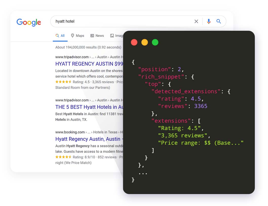This screenshot has width=268, height=206.
Task: Click into the 'hyatt hotel' search field
Action: coord(122,22)
